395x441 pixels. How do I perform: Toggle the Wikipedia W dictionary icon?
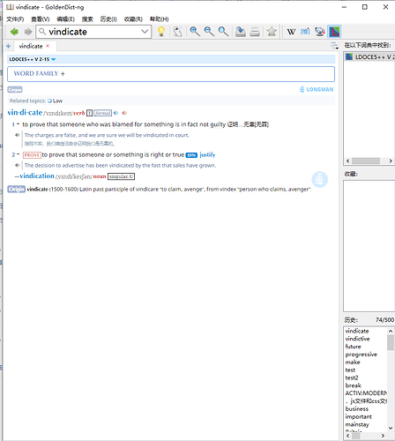click(291, 32)
